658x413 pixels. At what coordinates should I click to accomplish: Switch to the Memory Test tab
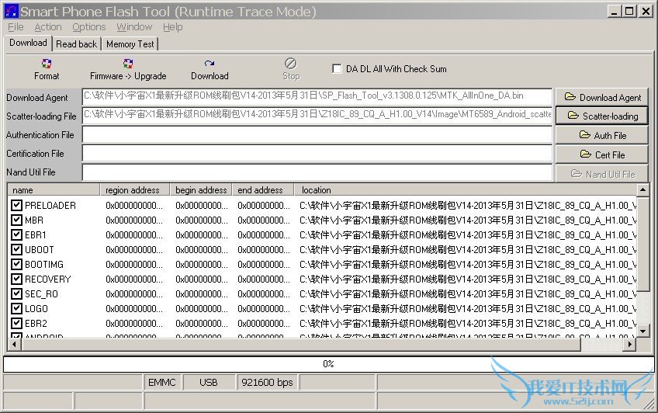[130, 44]
